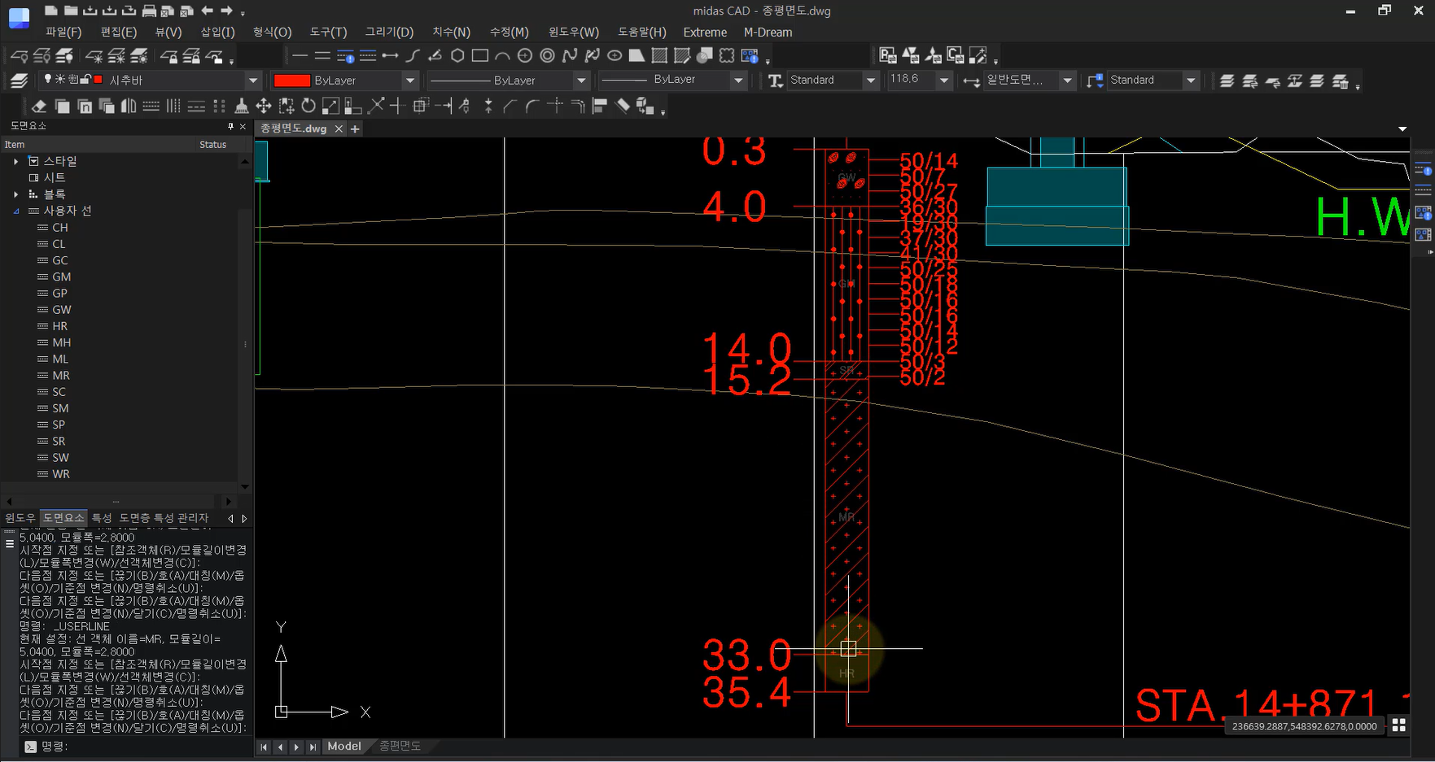The image size is (1435, 762).
Task: Select the MR user line item
Action: pyautogui.click(x=61, y=376)
